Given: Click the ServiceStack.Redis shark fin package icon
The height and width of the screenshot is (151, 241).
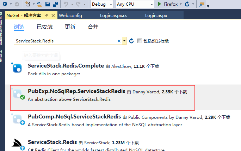Looking at the screenshot, I should point(18,144).
